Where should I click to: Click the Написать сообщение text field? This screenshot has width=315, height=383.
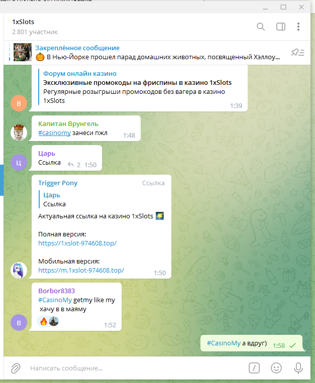(x=137, y=368)
